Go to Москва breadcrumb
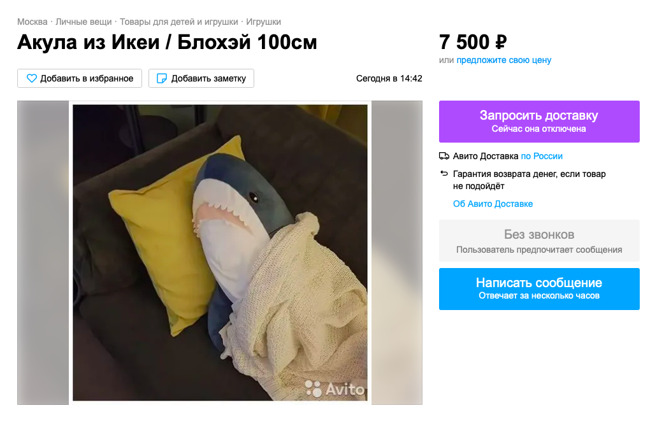This screenshot has height=424, width=657. click(x=32, y=22)
